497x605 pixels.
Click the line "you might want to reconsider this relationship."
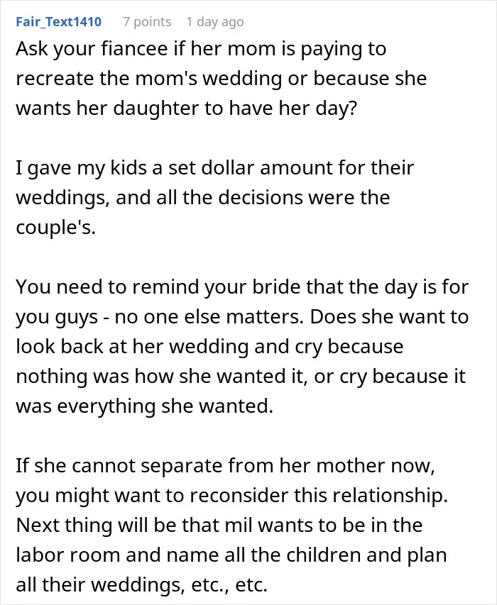(231, 496)
